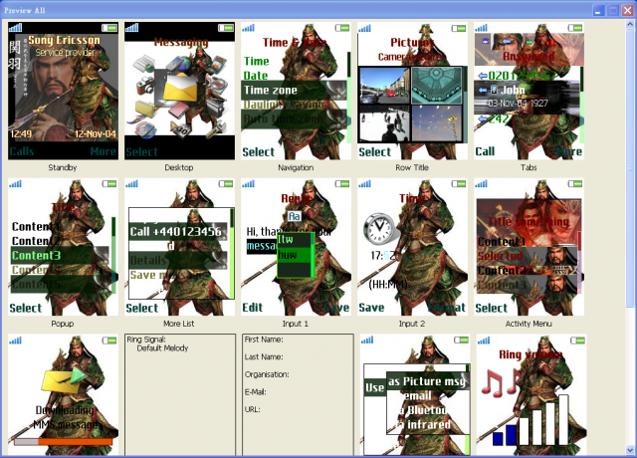Click the vertical scrollbar down arrow
The image size is (637, 458).
pos(630,450)
